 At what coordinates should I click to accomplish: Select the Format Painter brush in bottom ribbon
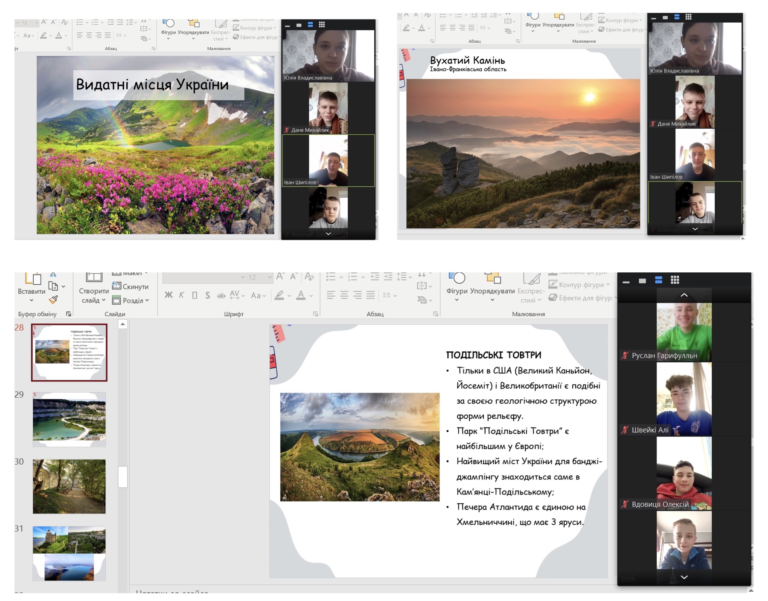pyautogui.click(x=53, y=300)
